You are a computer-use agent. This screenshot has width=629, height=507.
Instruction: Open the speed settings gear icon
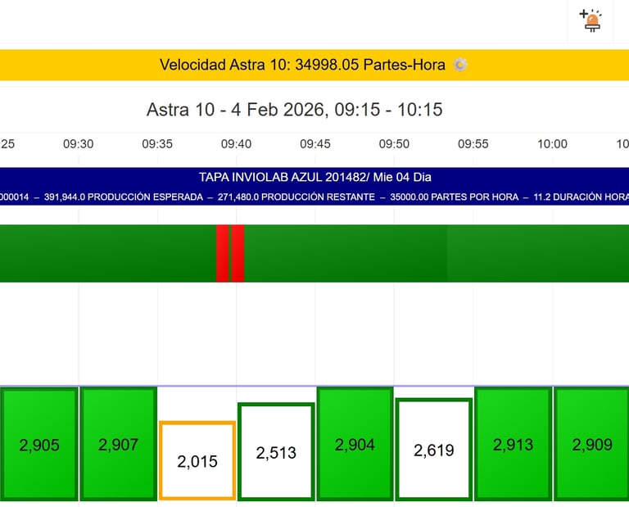(x=460, y=65)
